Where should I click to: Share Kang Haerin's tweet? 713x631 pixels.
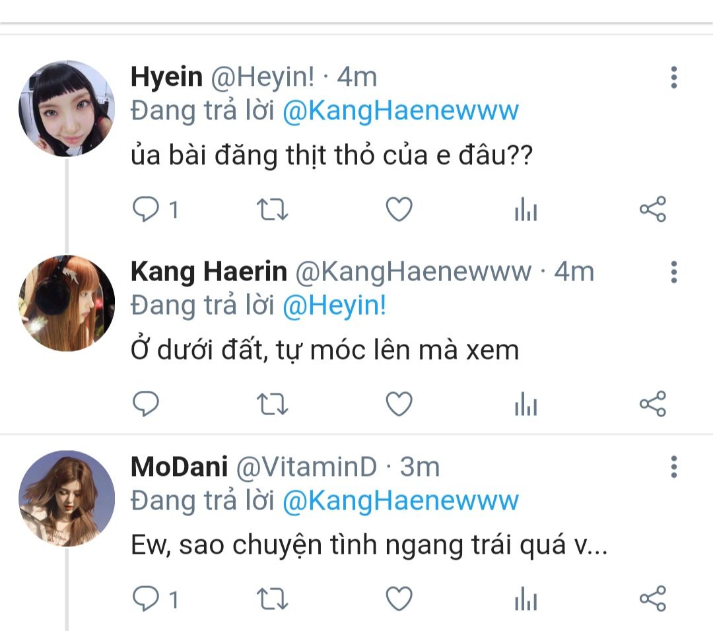653,403
